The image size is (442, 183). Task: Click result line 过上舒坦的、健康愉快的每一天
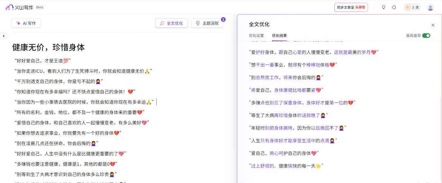click(286, 166)
